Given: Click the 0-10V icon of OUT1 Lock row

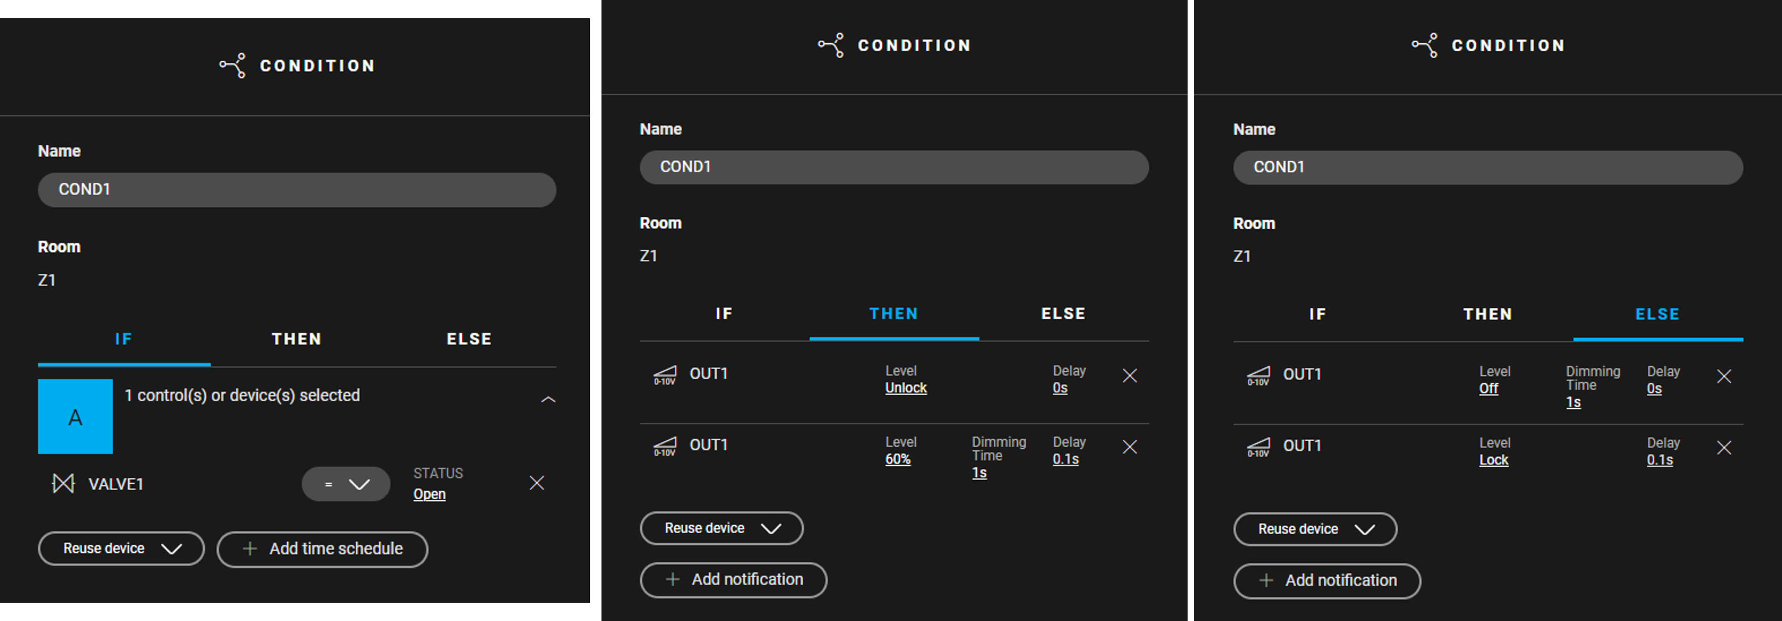Looking at the screenshot, I should pos(1258,447).
